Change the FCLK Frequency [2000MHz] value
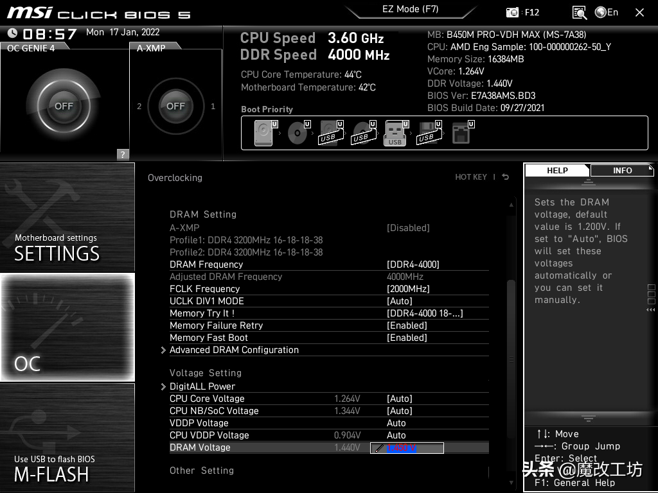The image size is (658, 493). tap(408, 289)
